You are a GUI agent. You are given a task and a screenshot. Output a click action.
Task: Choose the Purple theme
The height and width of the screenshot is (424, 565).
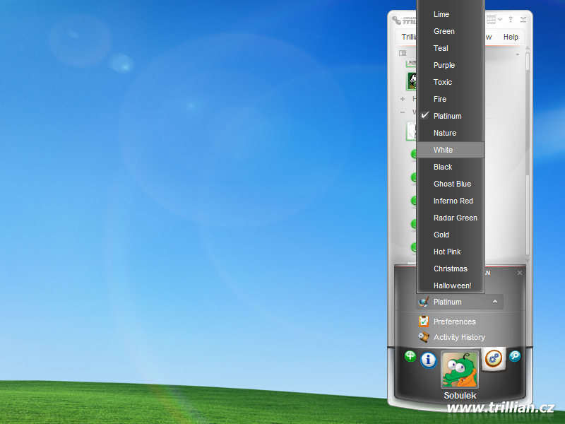[450, 65]
